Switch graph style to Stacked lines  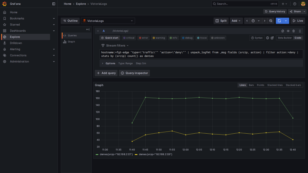(x=275, y=85)
